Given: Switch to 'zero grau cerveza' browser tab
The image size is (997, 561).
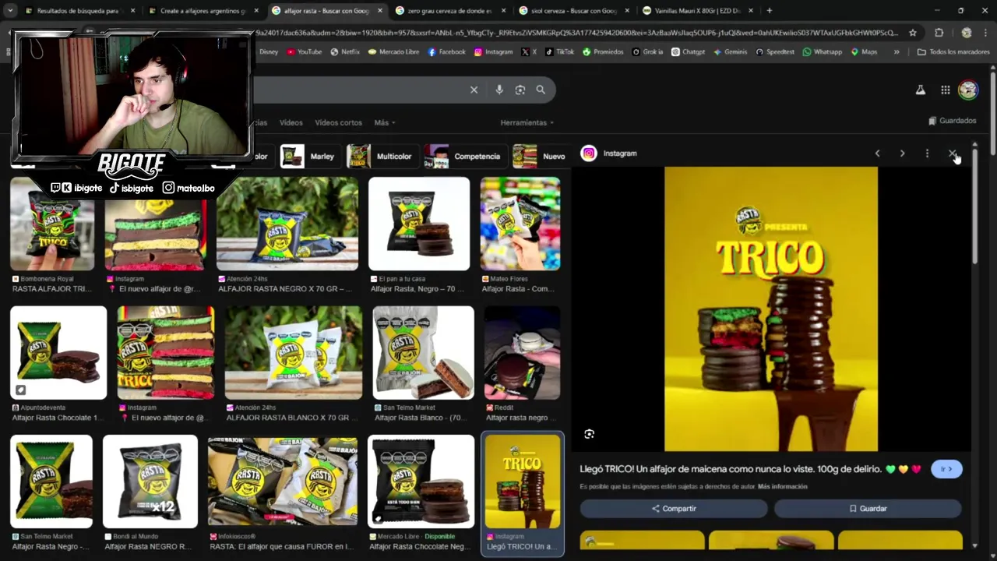Looking at the screenshot, I should (x=448, y=11).
